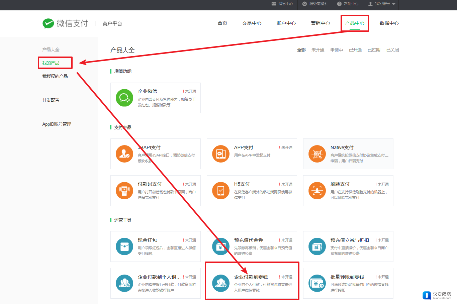Filter products by 已开通

pyautogui.click(x=355, y=50)
